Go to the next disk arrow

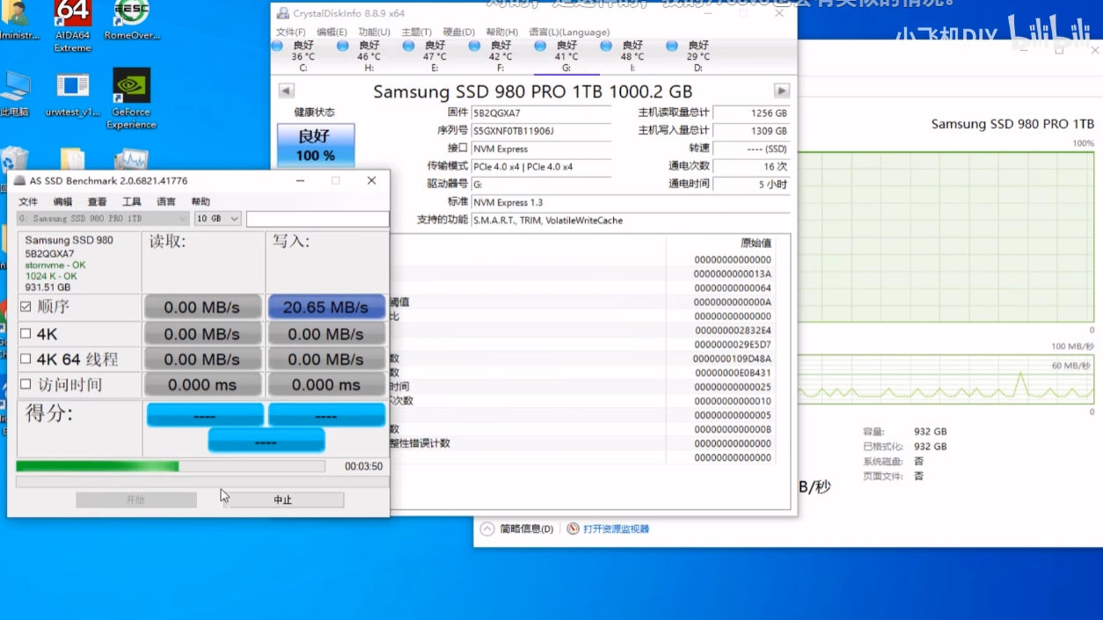781,91
